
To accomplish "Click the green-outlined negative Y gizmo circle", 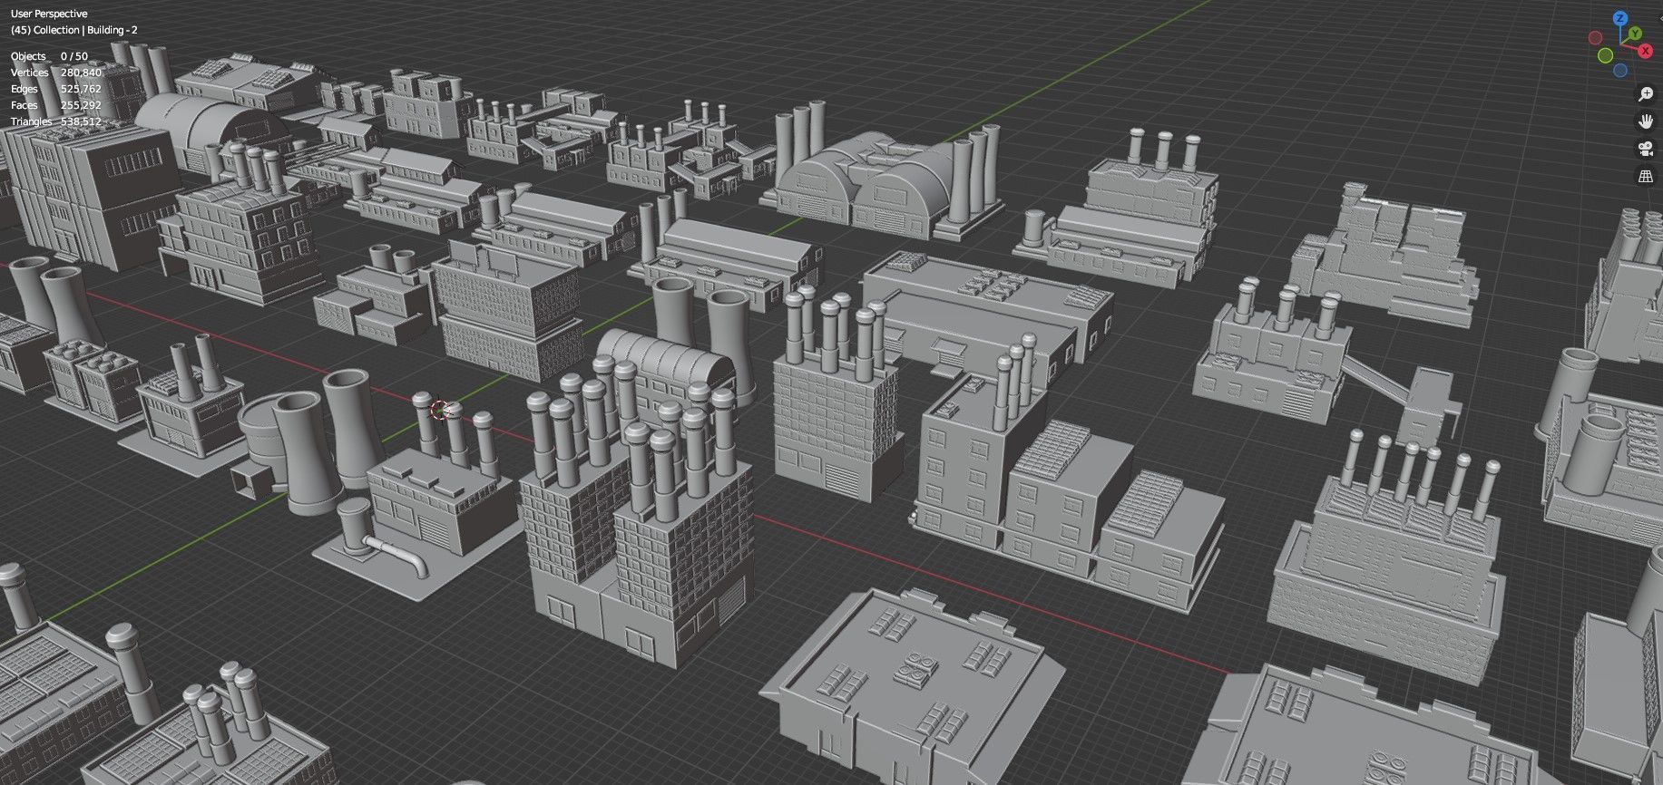I will (x=1605, y=56).
